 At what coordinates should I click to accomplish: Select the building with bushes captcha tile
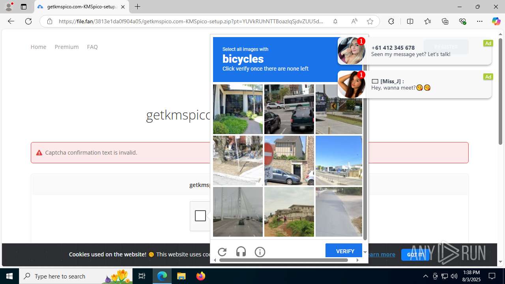(238, 109)
